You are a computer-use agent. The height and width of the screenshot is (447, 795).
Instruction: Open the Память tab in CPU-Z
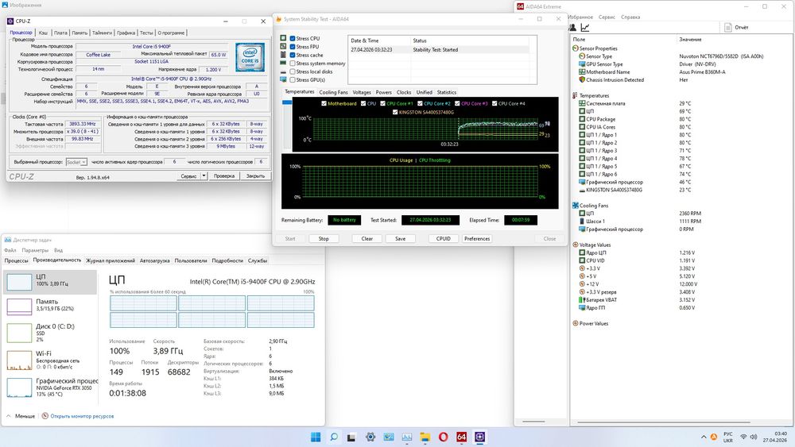[x=79, y=33]
